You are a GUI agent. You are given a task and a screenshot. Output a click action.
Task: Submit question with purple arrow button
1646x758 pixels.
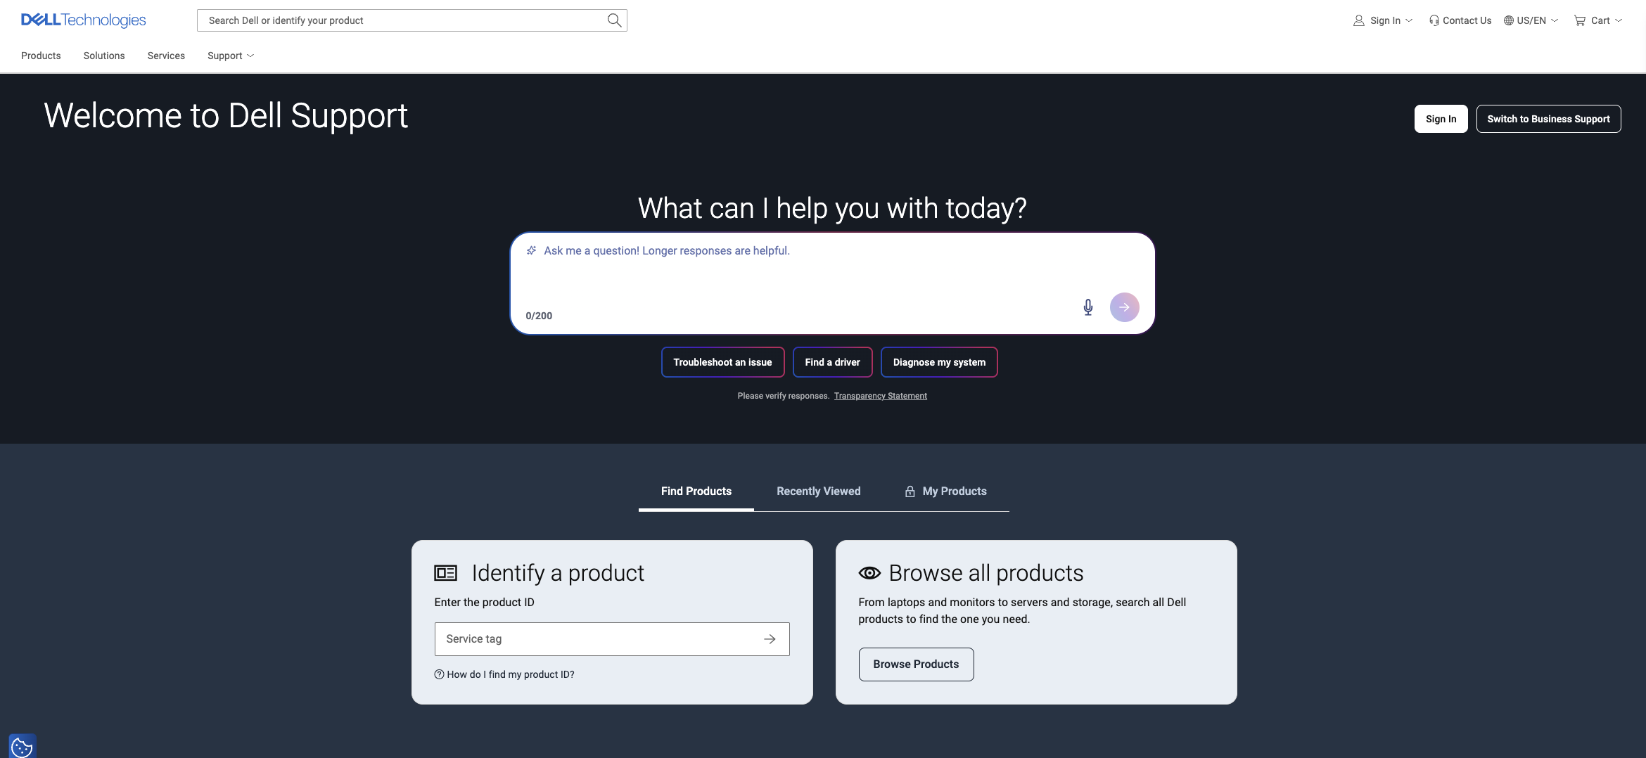click(1124, 307)
